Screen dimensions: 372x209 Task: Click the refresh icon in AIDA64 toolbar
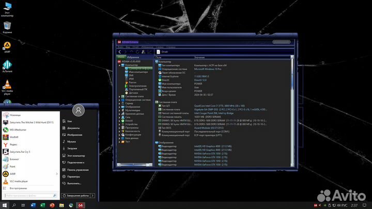click(x=137, y=52)
